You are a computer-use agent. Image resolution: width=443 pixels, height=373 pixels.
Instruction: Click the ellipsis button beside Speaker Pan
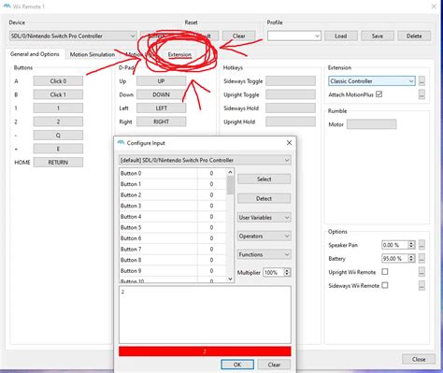pos(422,245)
